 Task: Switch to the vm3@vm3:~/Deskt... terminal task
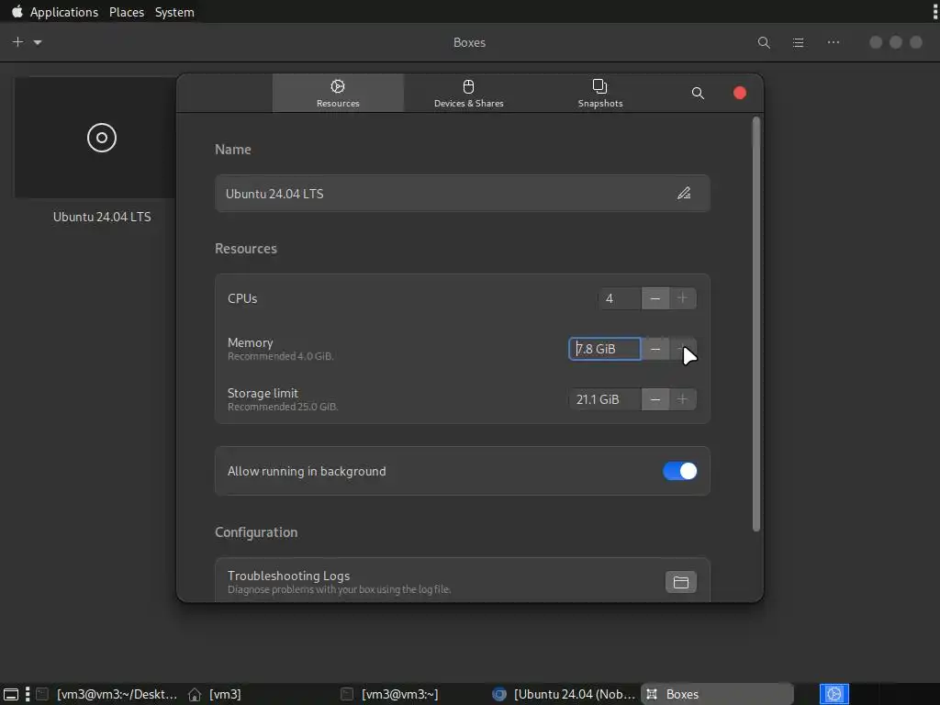[106, 694]
